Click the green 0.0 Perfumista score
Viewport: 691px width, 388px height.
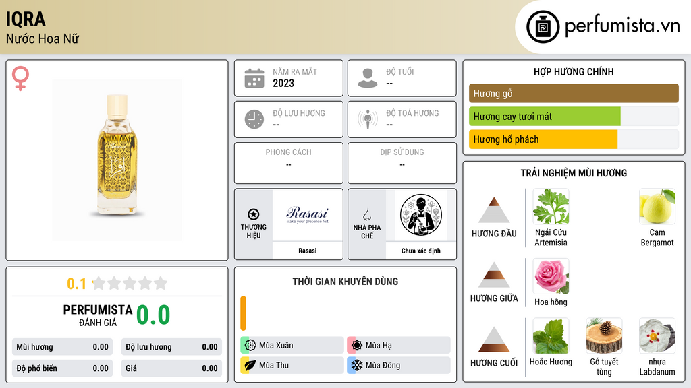click(x=153, y=315)
